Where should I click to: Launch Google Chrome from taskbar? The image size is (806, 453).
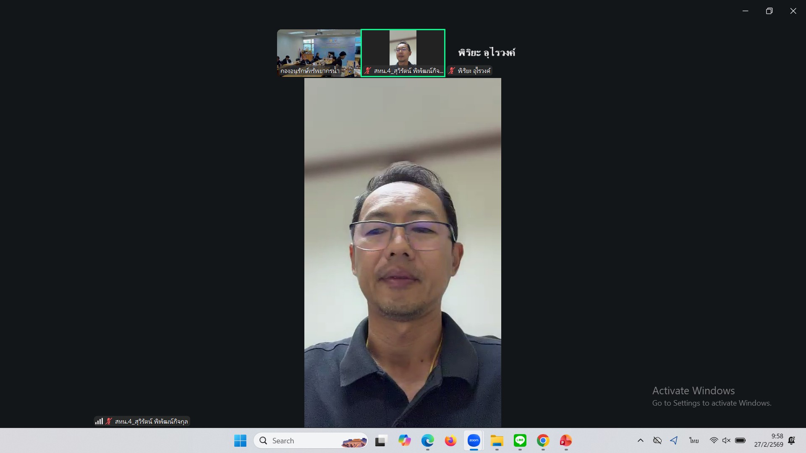click(543, 440)
